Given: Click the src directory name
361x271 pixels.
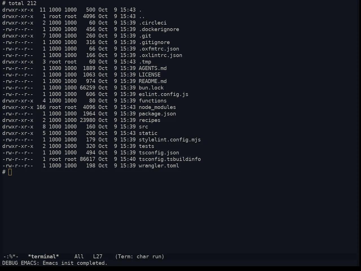Looking at the screenshot, I should (143, 127).
